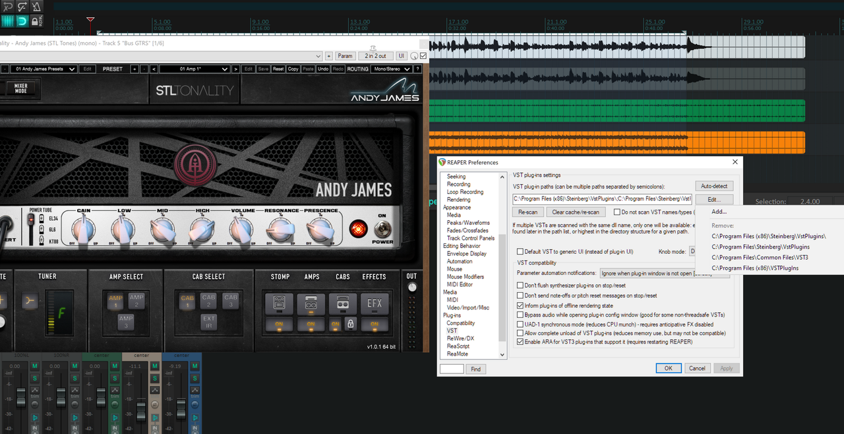
Task: Click the Param button in FX window
Action: coord(345,56)
